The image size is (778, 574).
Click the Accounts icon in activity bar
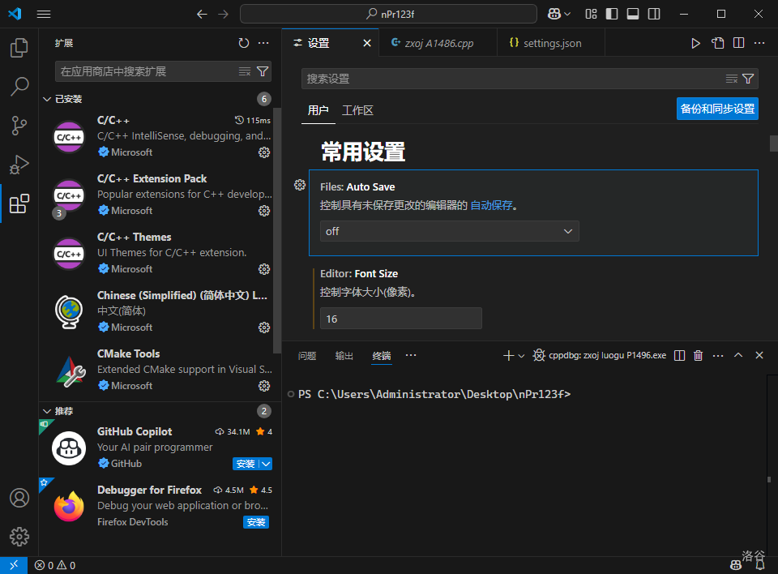pos(19,498)
